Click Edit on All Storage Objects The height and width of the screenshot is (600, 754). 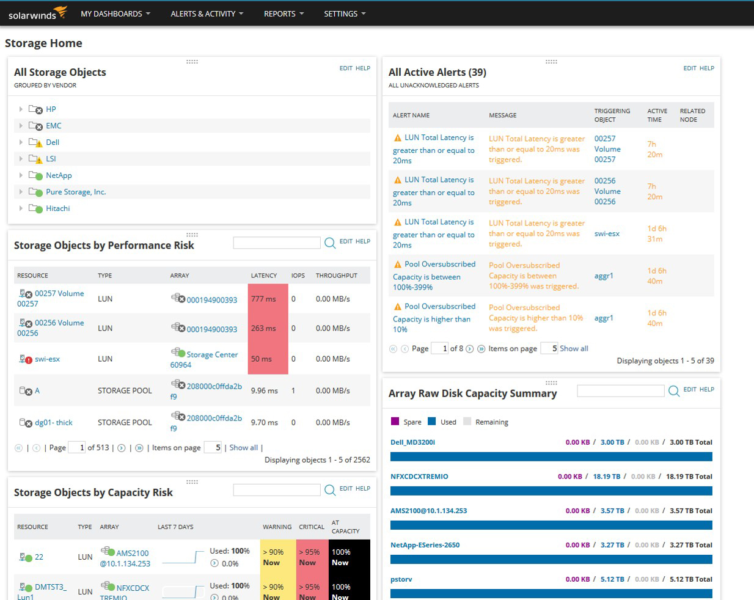[346, 68]
